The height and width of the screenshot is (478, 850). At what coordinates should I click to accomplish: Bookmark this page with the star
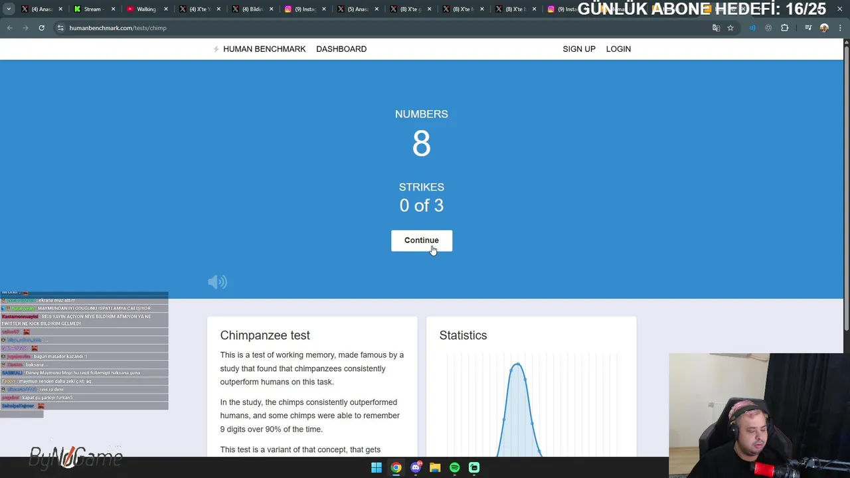[730, 28]
